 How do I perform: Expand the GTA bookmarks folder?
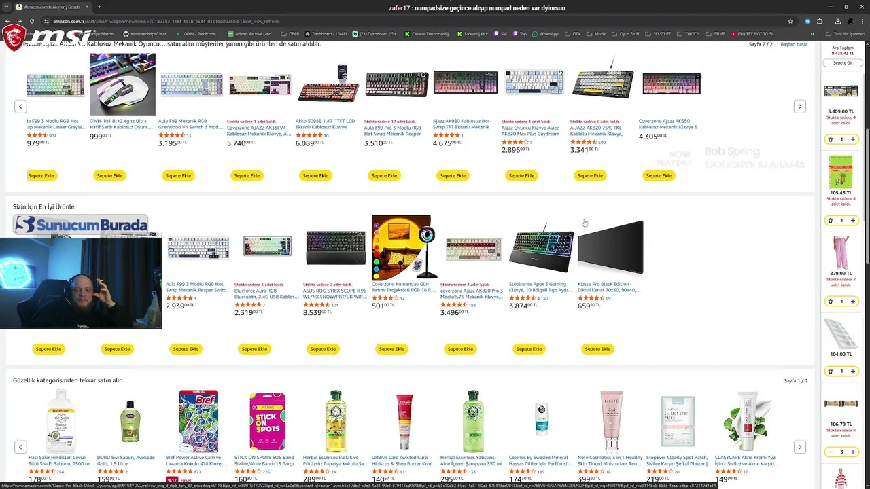click(572, 33)
